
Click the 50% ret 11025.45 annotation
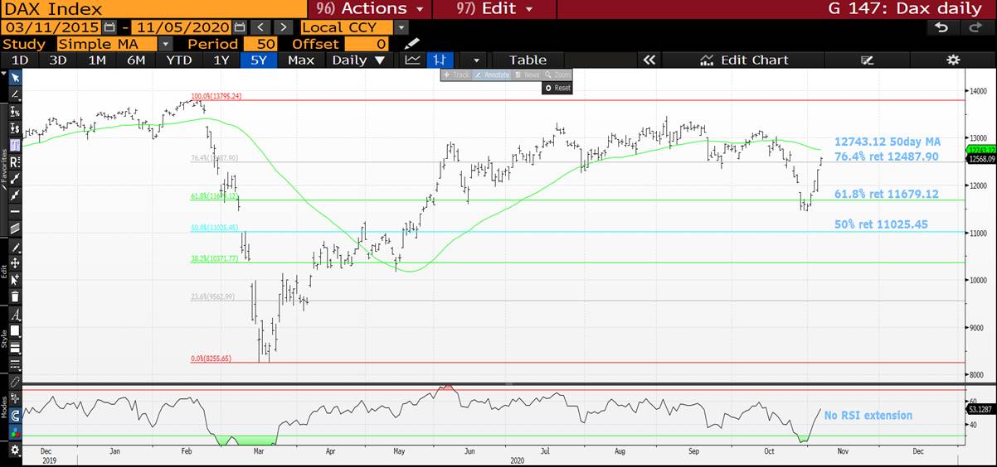click(x=881, y=224)
